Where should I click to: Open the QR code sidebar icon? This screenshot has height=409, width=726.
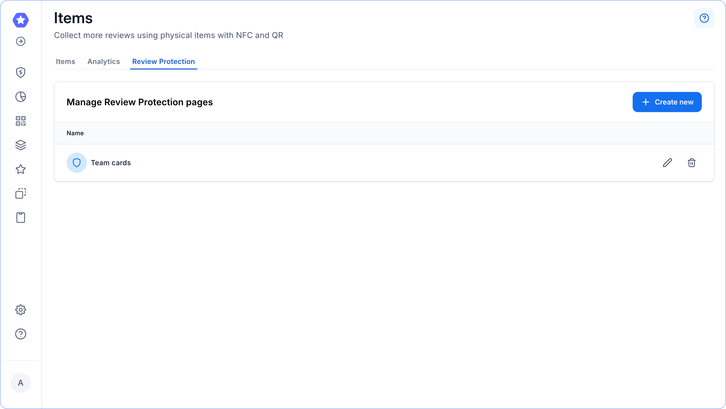click(21, 121)
